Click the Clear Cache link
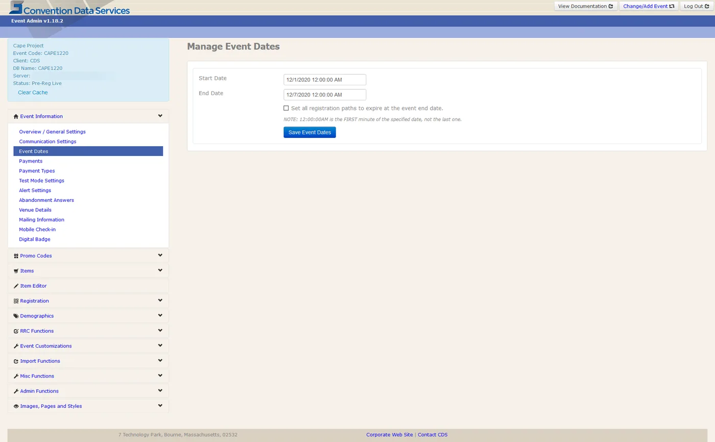 pyautogui.click(x=33, y=92)
